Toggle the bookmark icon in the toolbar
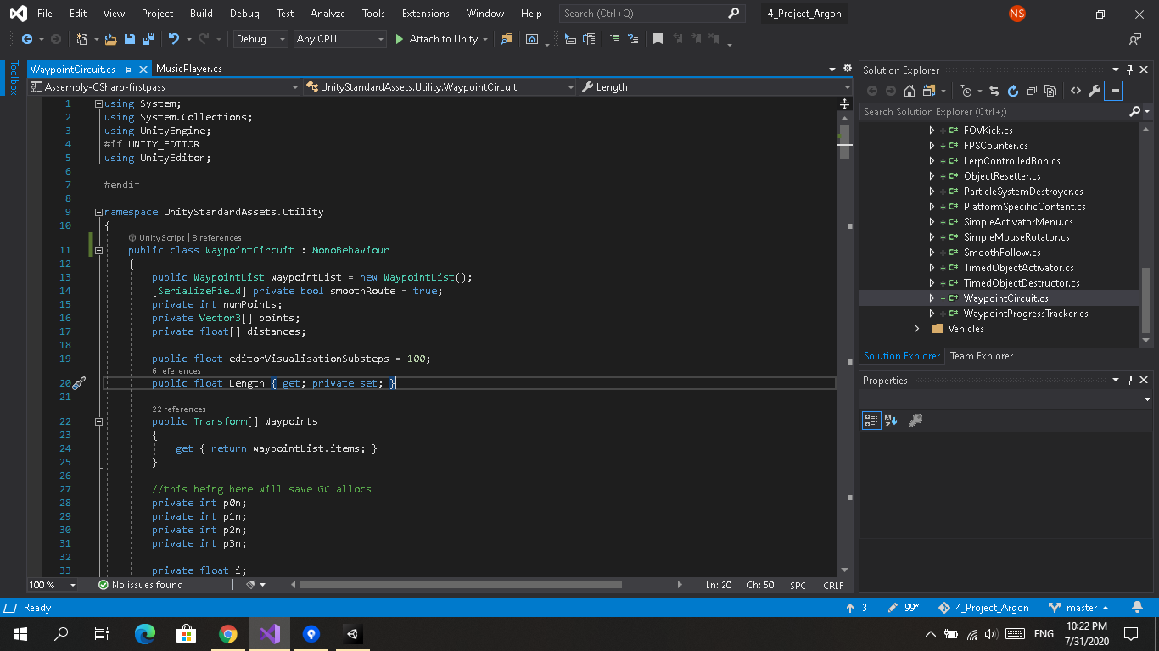The width and height of the screenshot is (1159, 651). (656, 39)
